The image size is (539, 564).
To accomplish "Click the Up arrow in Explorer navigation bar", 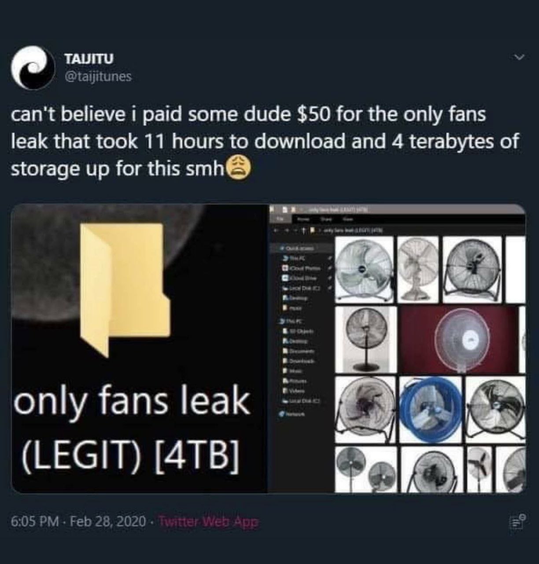I will (304, 230).
